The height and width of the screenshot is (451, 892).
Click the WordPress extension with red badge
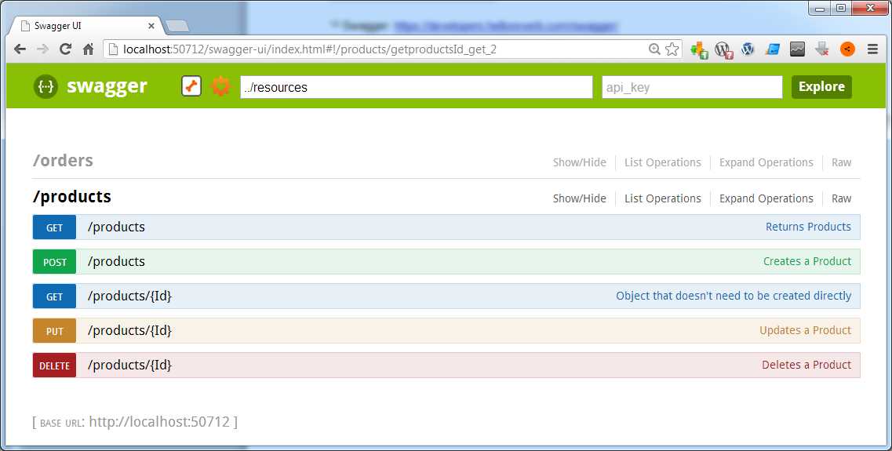point(723,50)
